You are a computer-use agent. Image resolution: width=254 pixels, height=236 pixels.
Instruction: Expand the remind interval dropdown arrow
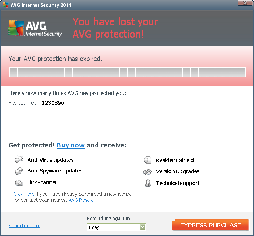(142, 227)
